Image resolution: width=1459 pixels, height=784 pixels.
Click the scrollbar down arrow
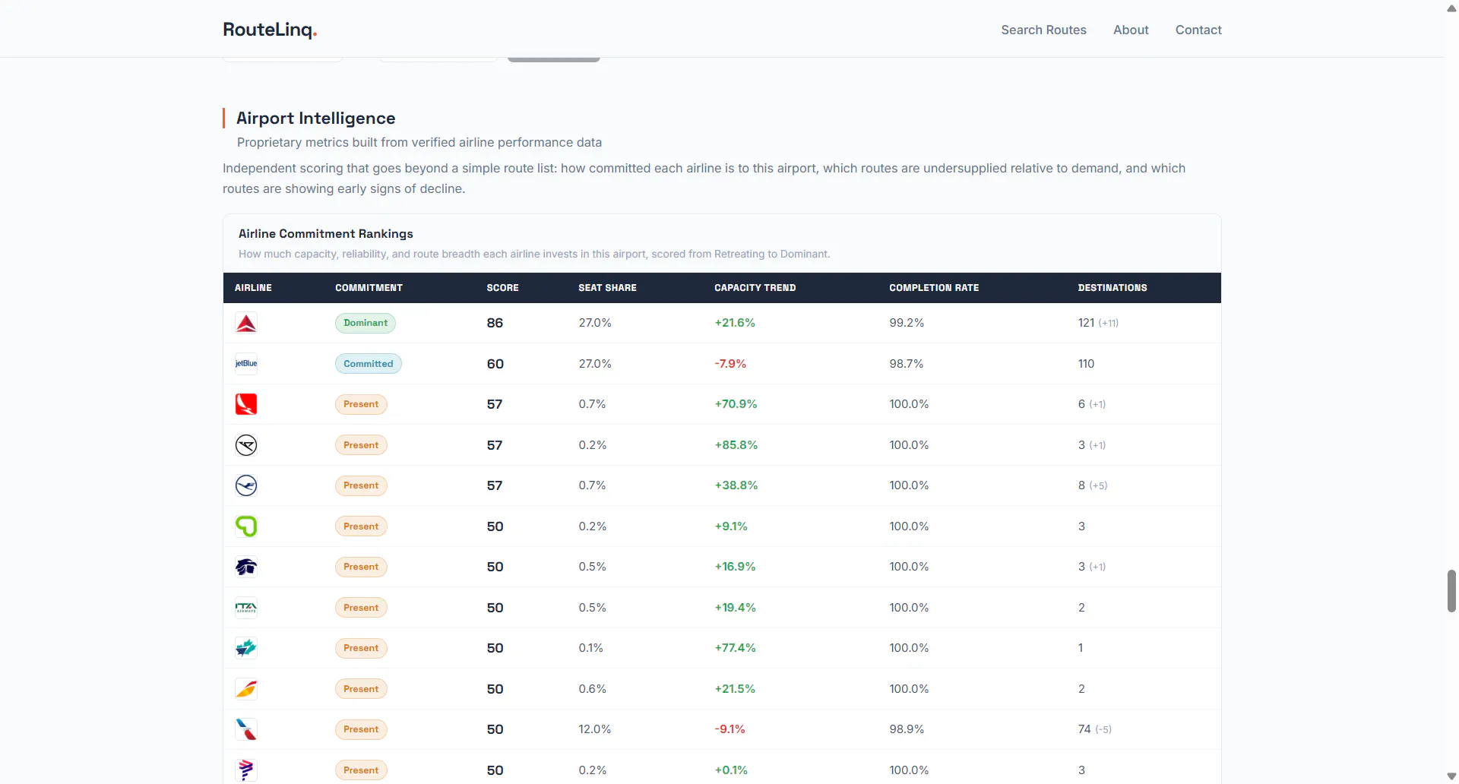(x=1451, y=776)
